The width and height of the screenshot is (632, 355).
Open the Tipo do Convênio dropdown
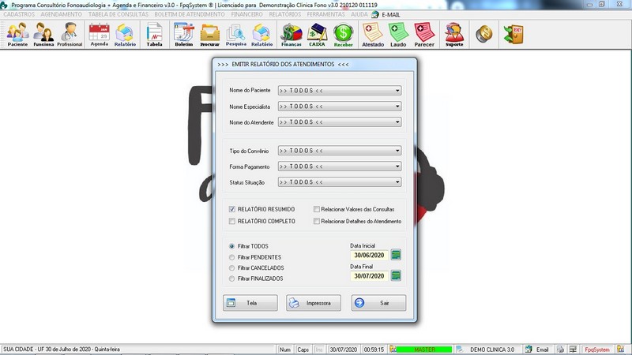(397, 151)
